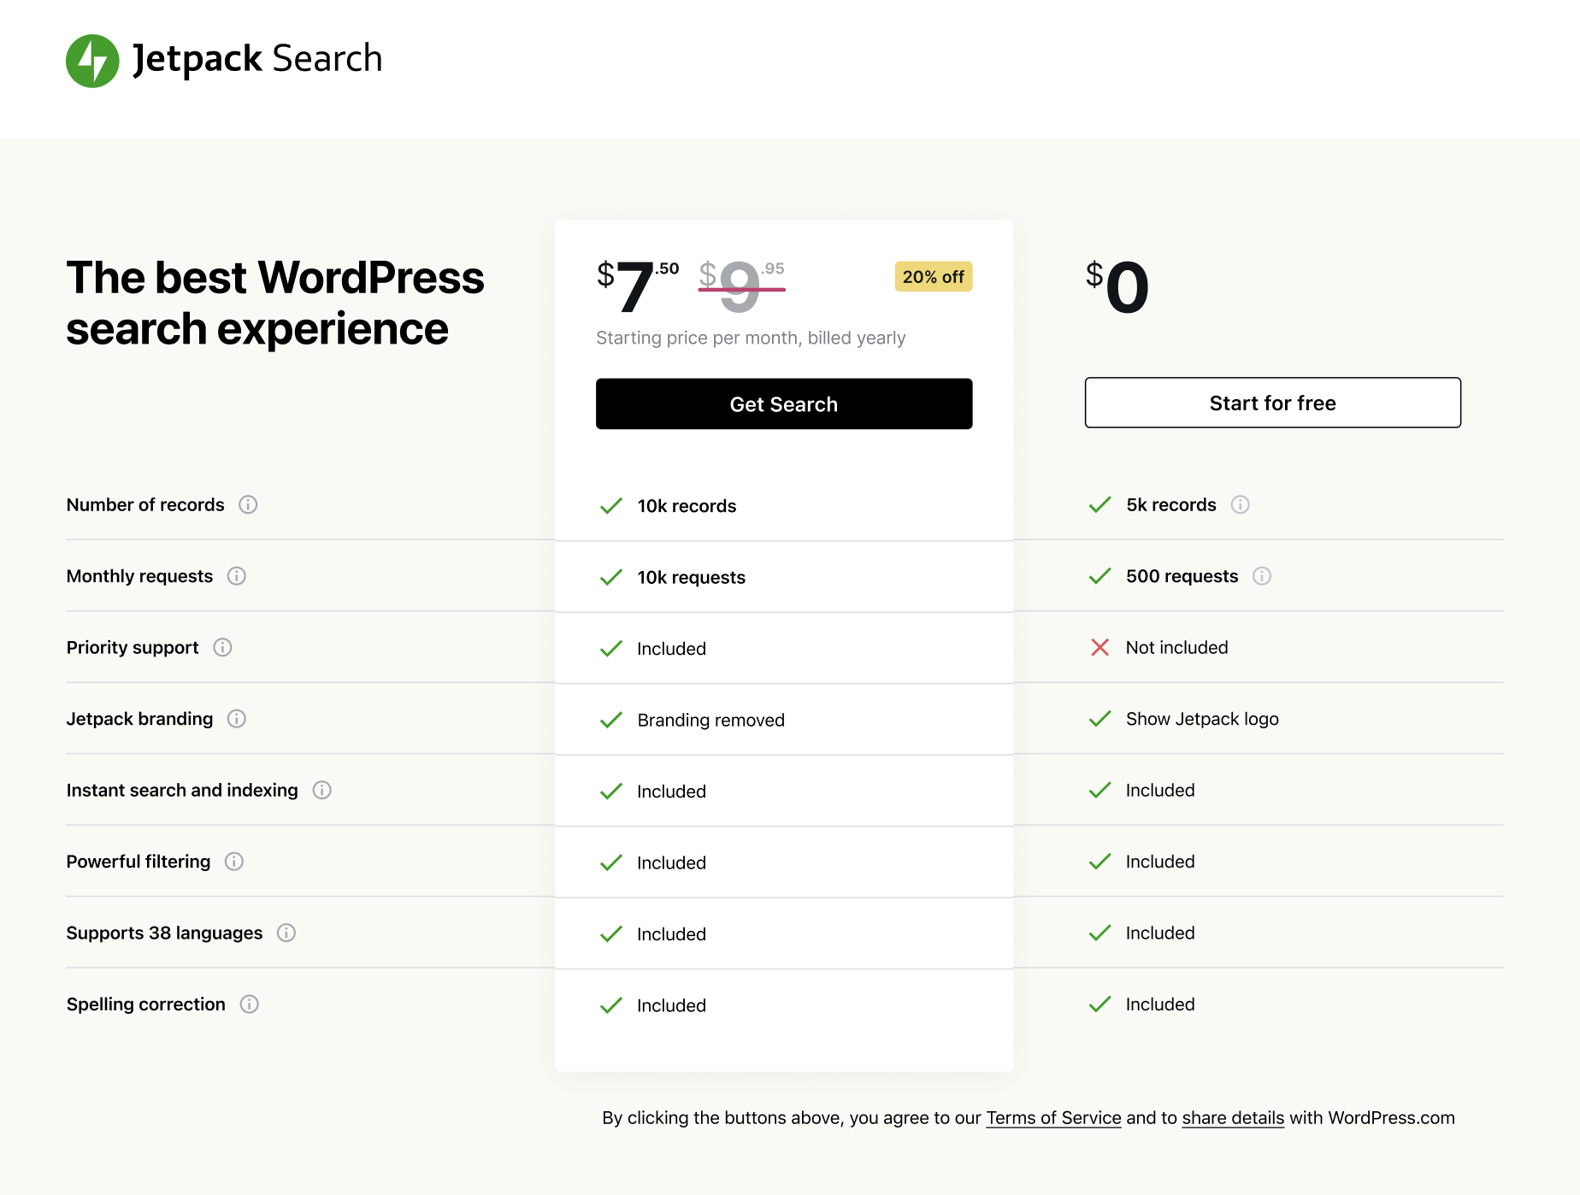
Task: Click info icon beside 500 requests
Action: click(1262, 576)
